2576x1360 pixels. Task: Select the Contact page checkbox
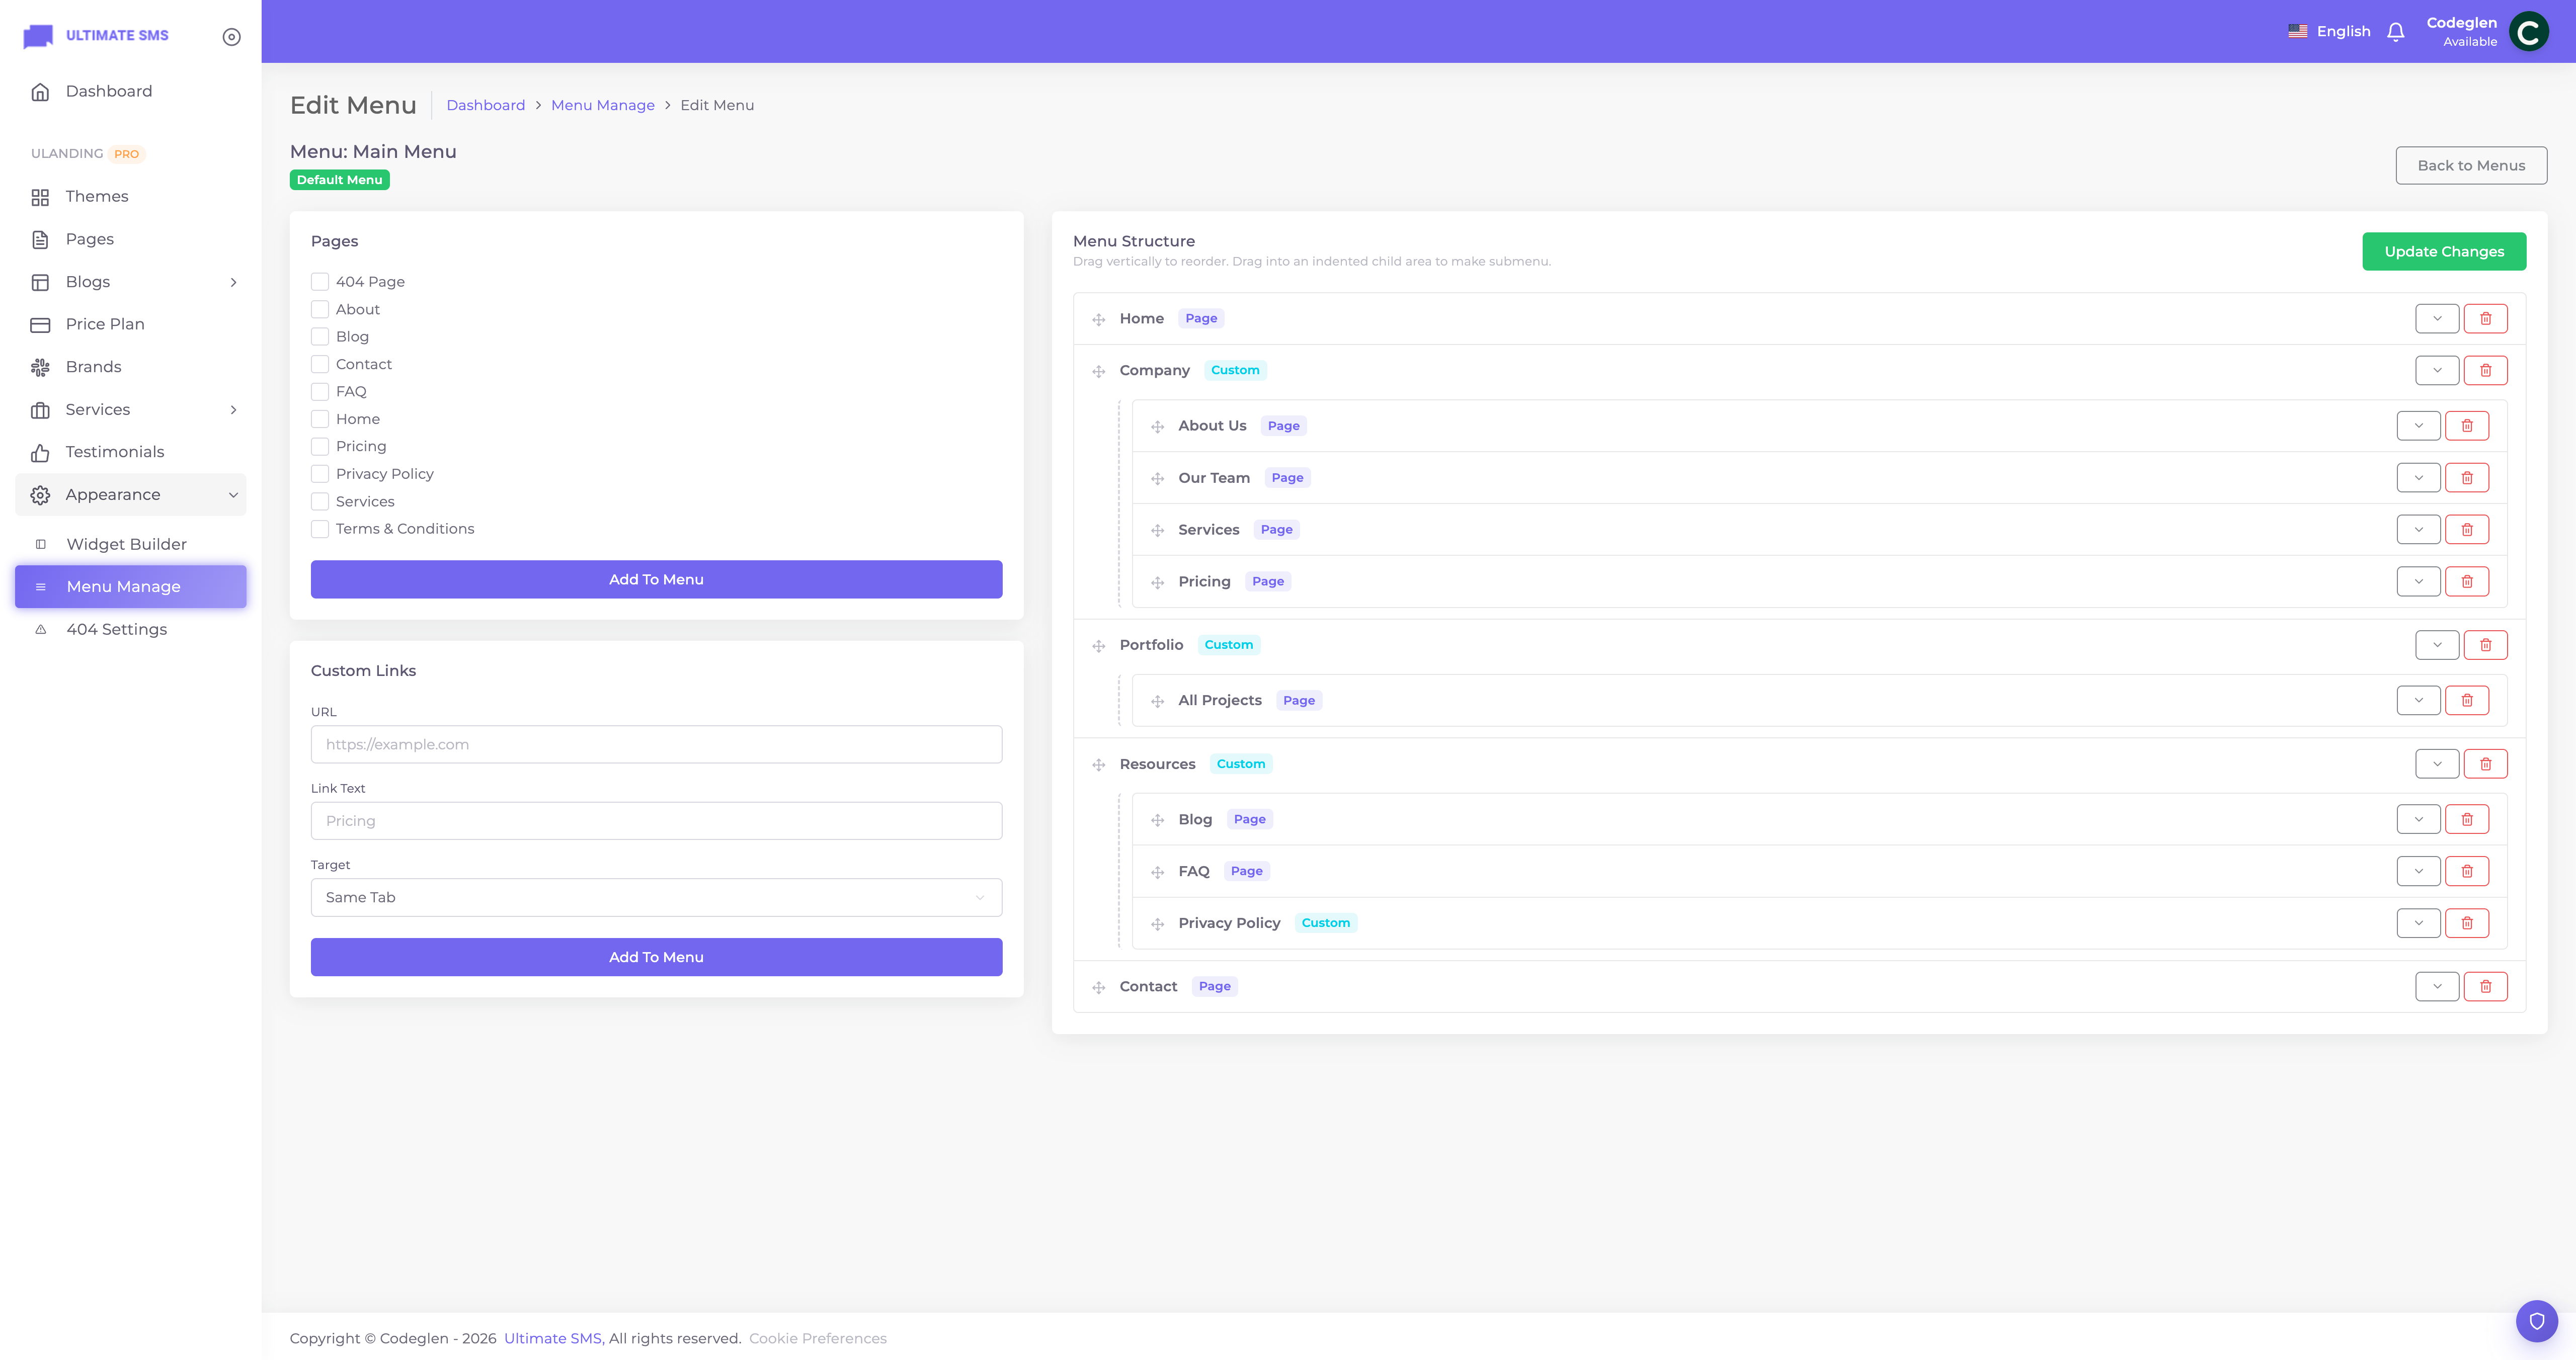pos(320,364)
